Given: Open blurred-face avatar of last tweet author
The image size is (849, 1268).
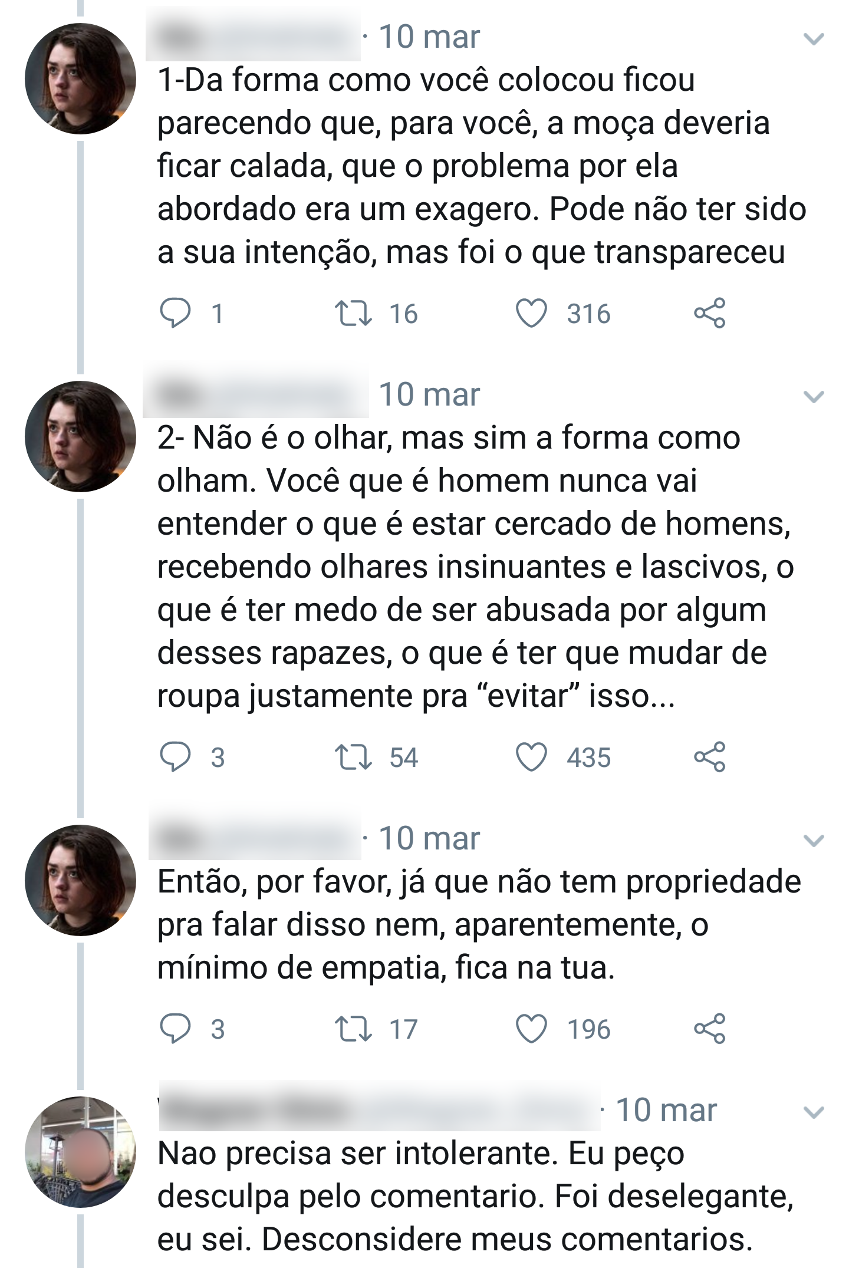Looking at the screenshot, I should [80, 1152].
